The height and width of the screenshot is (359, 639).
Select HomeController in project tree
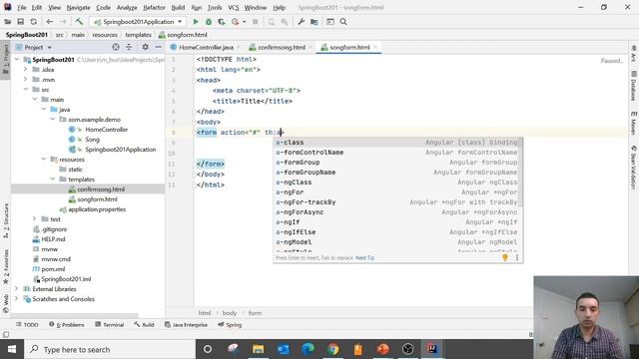click(x=107, y=130)
